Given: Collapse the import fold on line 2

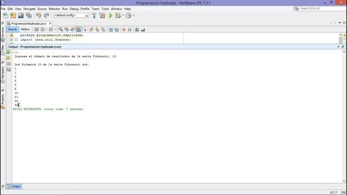Looking at the screenshot, I should click(16, 40).
